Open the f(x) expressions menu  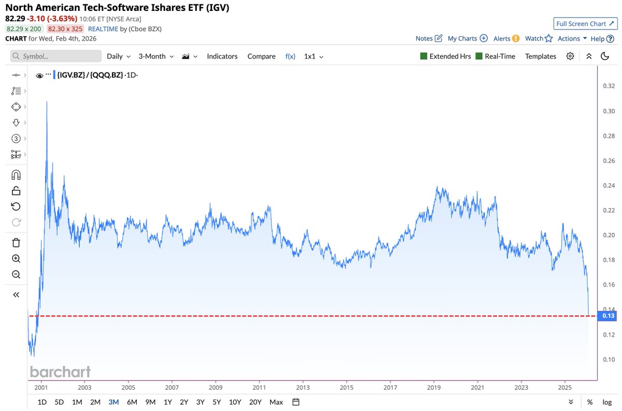pyautogui.click(x=290, y=56)
